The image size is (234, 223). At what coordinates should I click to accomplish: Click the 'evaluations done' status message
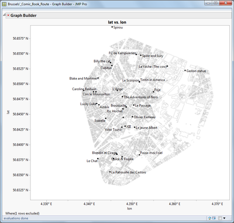16,218
